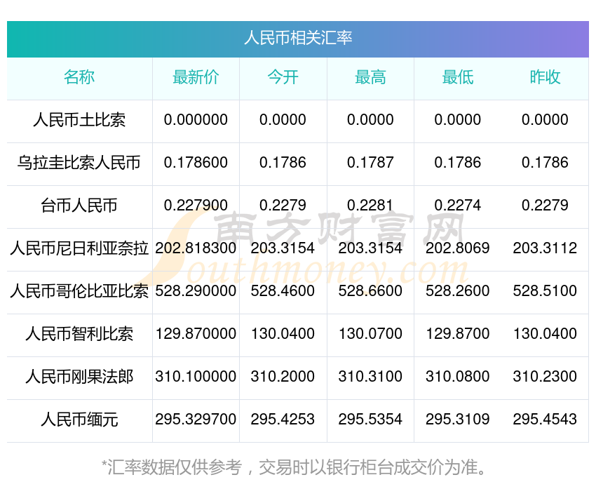Select the 人民币土比索 row name

click(x=79, y=120)
